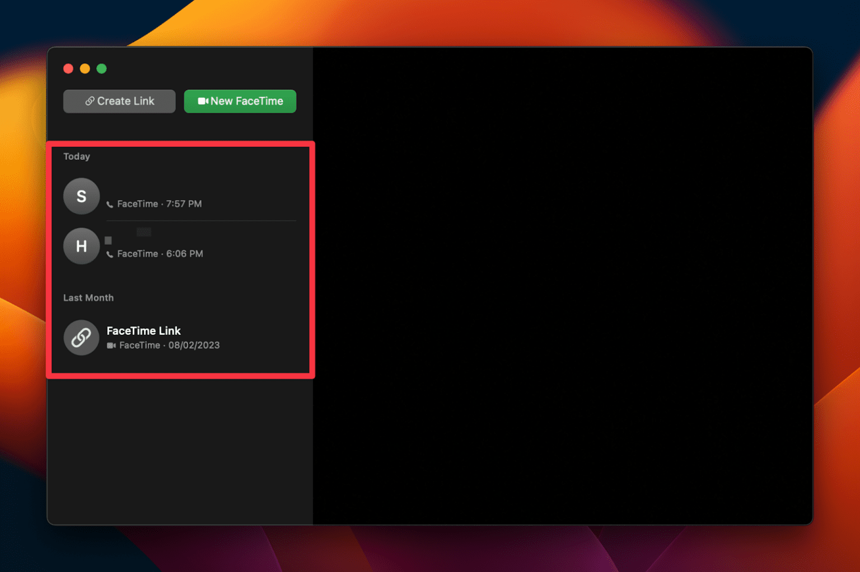Viewport: 860px width, 572px height.
Task: Select the H contact avatar
Action: 81,246
